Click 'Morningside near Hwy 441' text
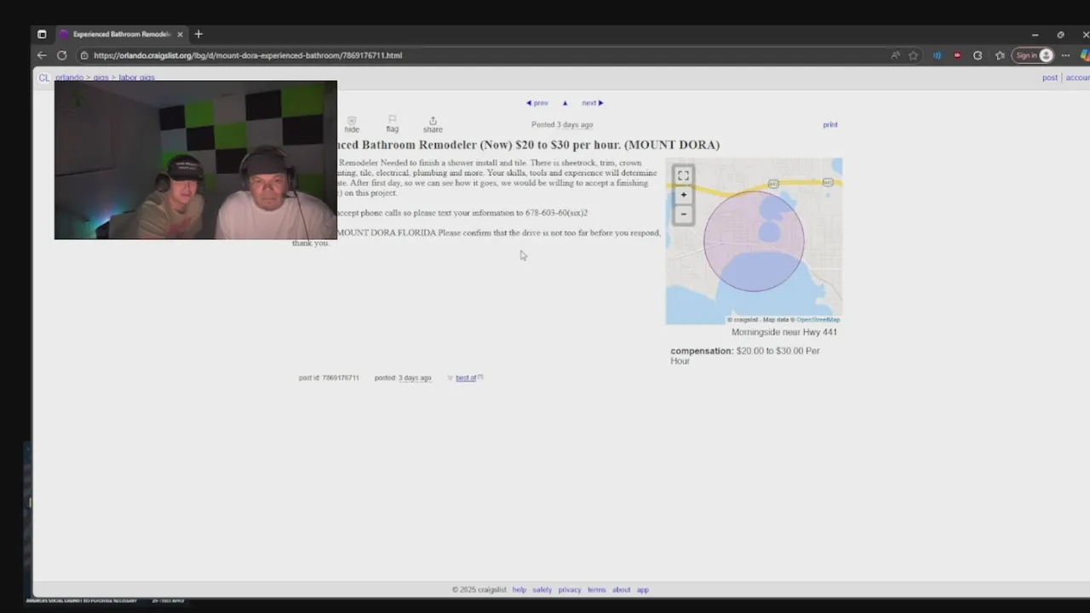The image size is (1090, 613). tap(784, 332)
